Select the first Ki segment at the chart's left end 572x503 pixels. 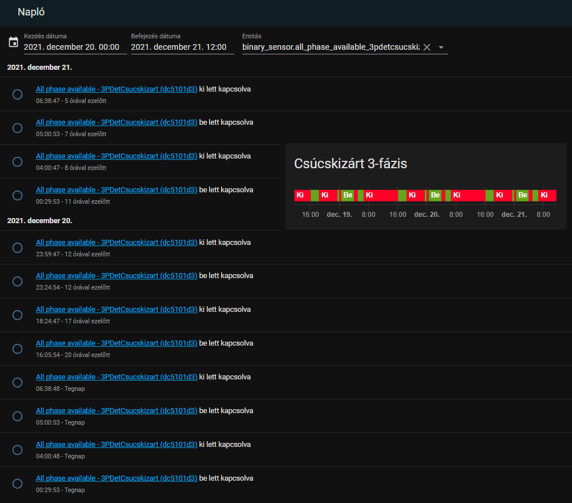(302, 195)
